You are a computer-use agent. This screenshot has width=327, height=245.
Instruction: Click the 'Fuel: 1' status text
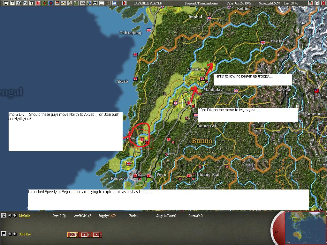coord(133,216)
